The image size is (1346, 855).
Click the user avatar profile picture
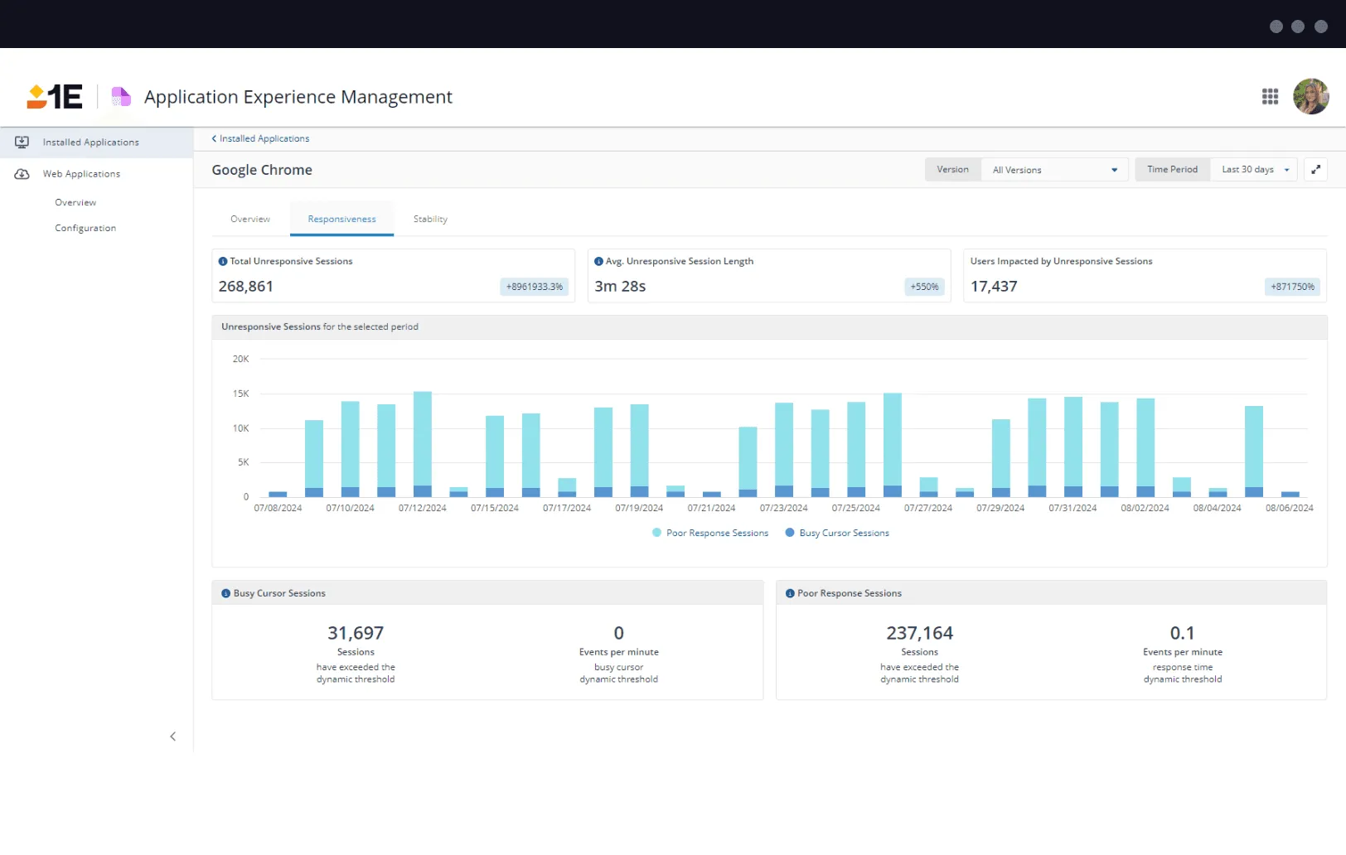1311,97
